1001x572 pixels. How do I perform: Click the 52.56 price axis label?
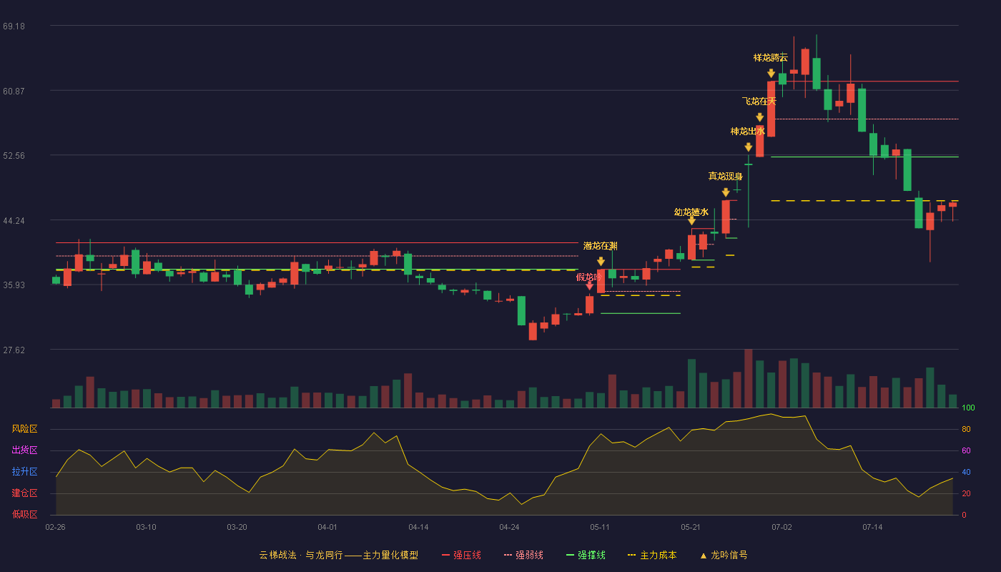pyautogui.click(x=14, y=155)
